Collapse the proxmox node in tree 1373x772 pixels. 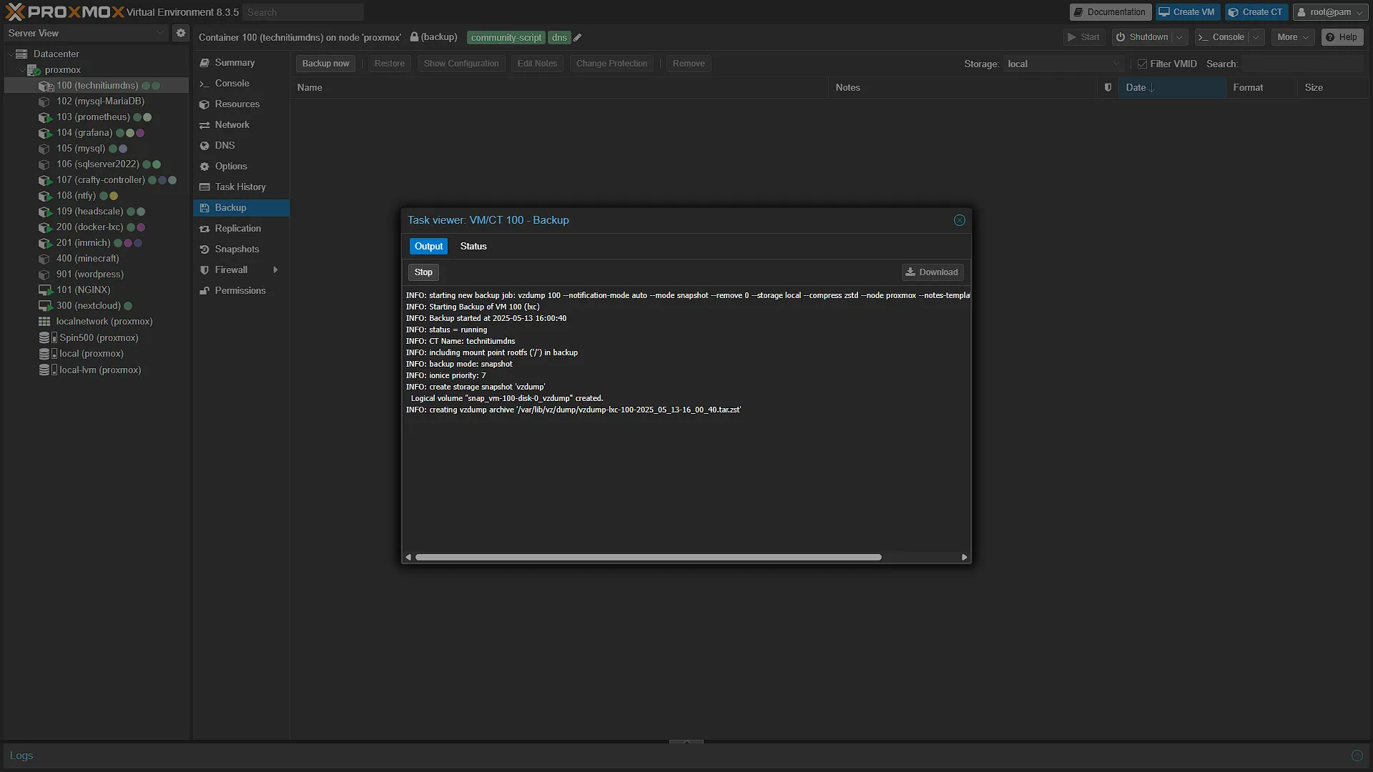click(21, 70)
